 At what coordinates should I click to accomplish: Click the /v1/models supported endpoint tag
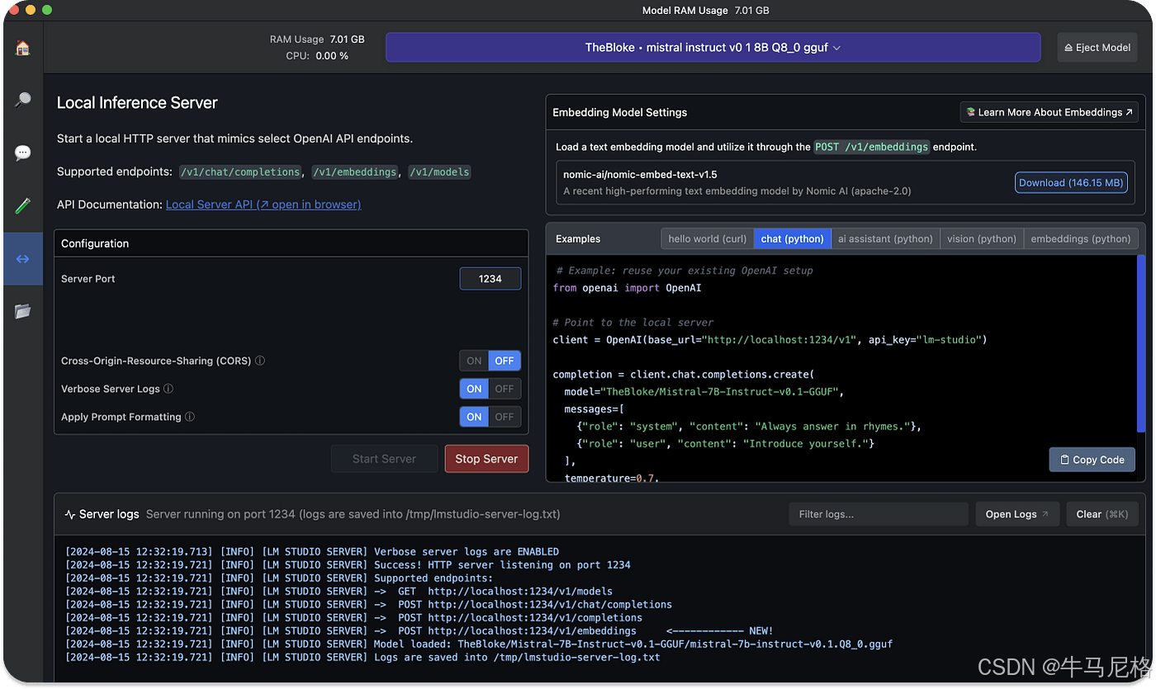(x=440, y=172)
